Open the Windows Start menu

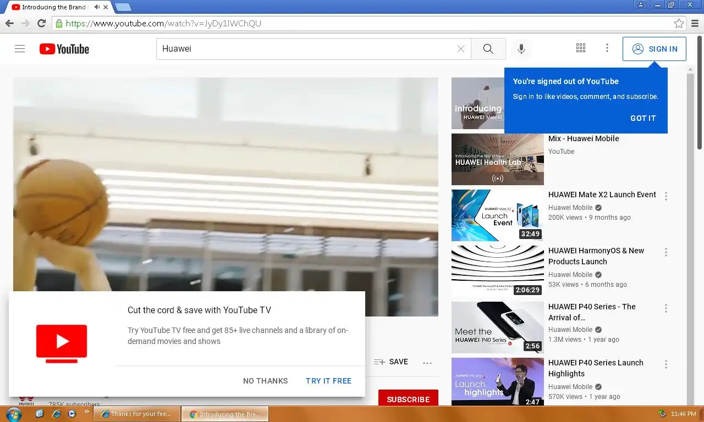pyautogui.click(x=13, y=414)
